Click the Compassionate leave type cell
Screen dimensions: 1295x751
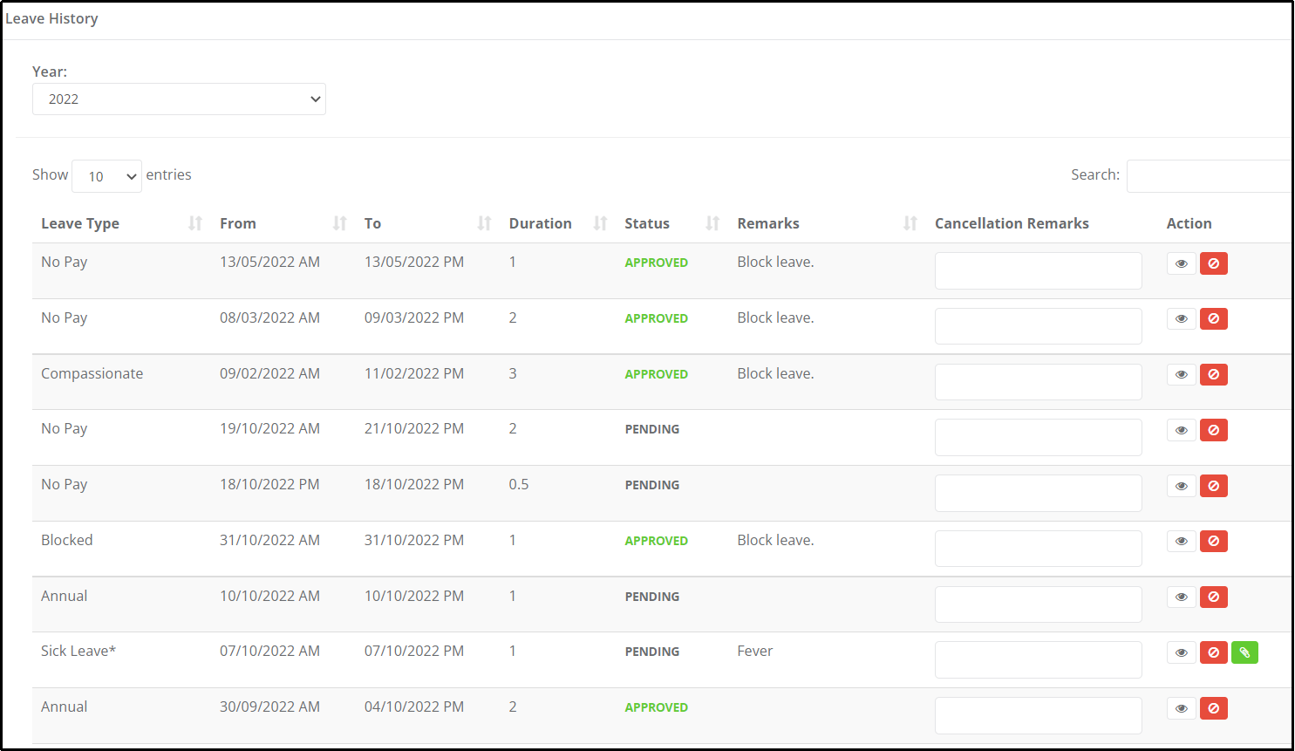tap(92, 373)
